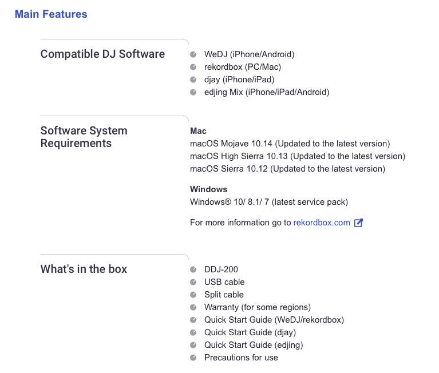Viewport: 439px width, 373px height.
Task: Click the check bullet next to Precautions for use
Action: click(x=193, y=358)
